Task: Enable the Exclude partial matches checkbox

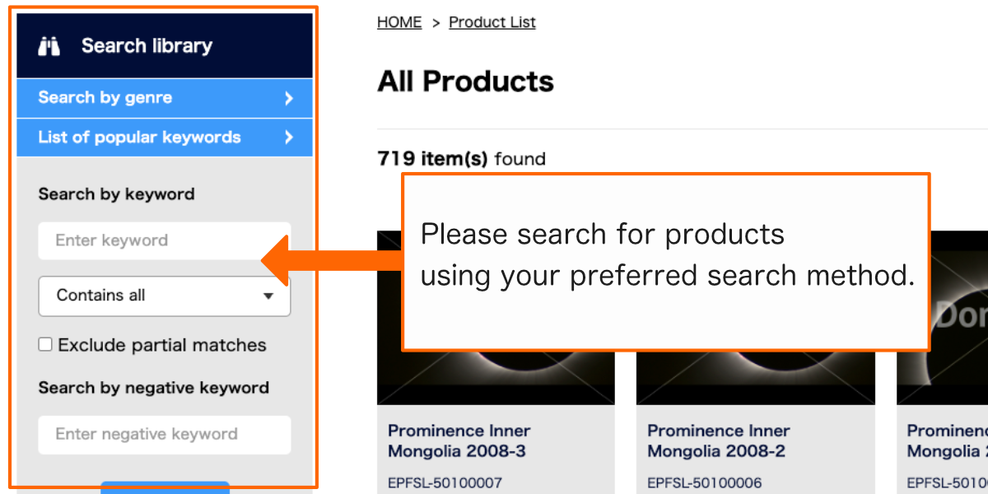Action: [45, 344]
